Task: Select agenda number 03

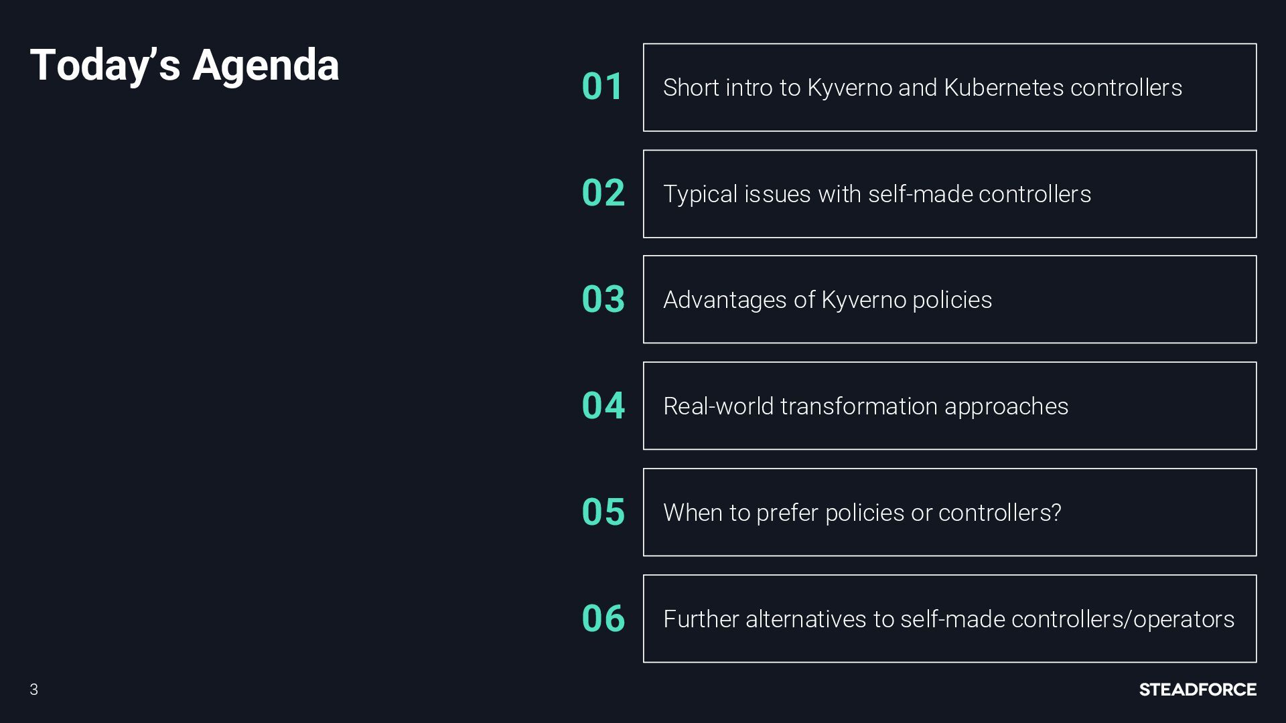Action: 603,299
